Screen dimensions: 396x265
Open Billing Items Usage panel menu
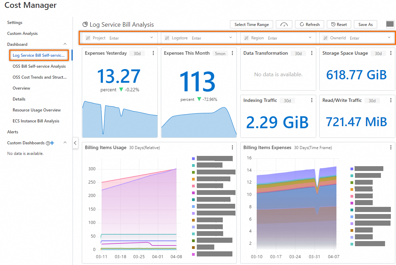coord(232,147)
